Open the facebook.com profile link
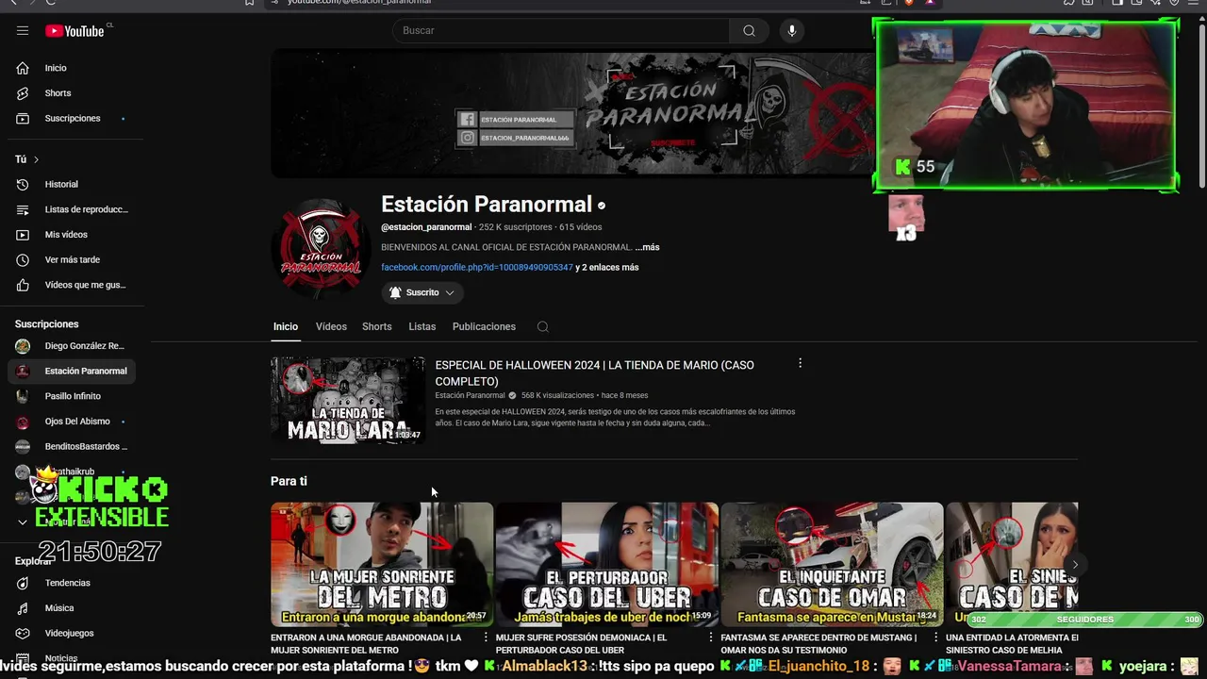The image size is (1207, 679). 477,267
